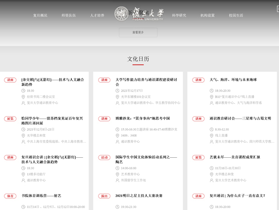Click the clock icon beside 18:30-20:30
This screenshot has width=279, height=210.
pos(211,90)
